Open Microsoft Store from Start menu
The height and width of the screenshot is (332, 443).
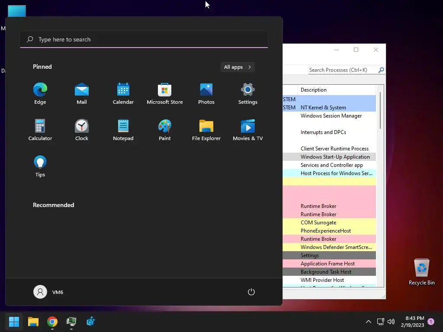165,94
